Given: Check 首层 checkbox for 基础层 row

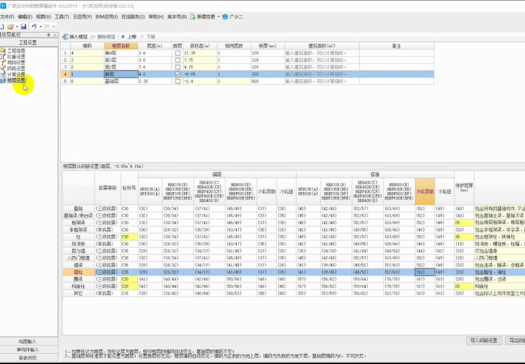Looking at the screenshot, I should tap(177, 81).
